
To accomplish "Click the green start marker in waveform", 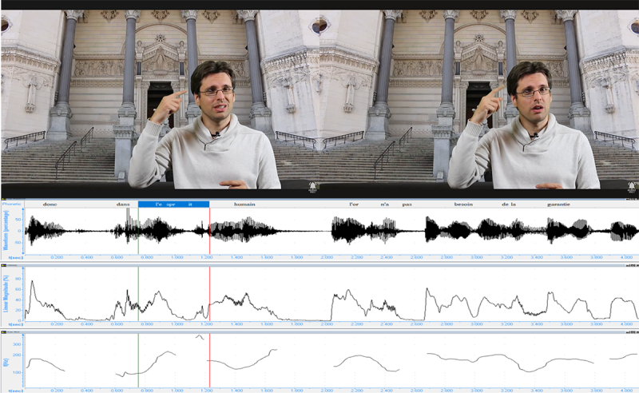I will tap(138, 231).
